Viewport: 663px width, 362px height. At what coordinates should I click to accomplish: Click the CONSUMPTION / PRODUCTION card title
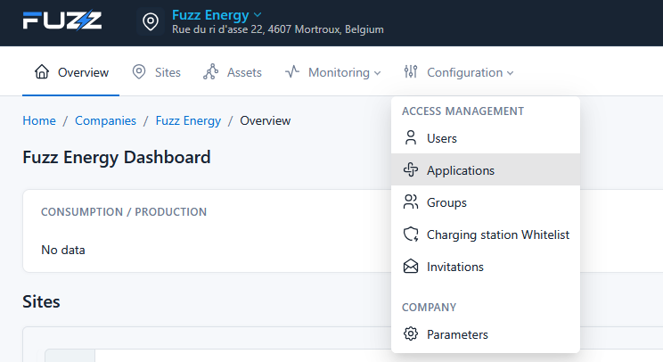[x=124, y=212]
